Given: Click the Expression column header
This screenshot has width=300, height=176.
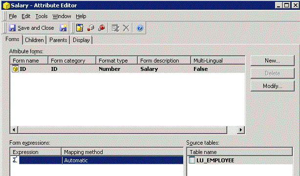Looking at the screenshot, I should point(36,152).
